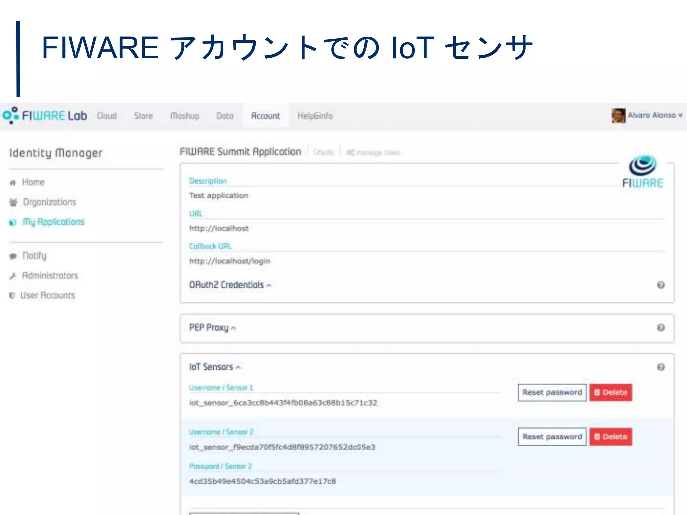Open Notify in sidebar
This screenshot has height=515, width=687.
[x=34, y=256]
